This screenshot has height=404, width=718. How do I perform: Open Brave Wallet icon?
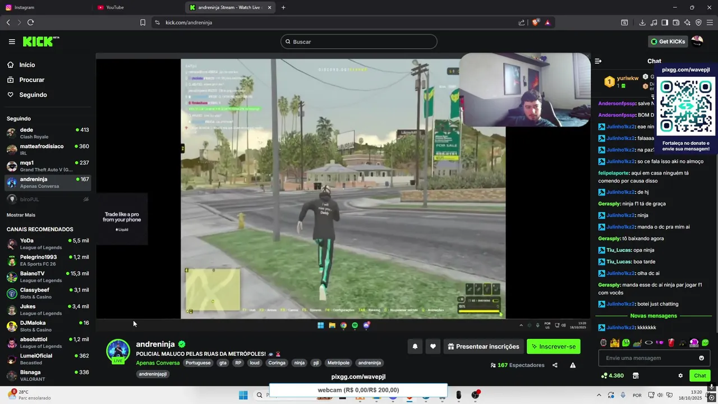coord(676,22)
